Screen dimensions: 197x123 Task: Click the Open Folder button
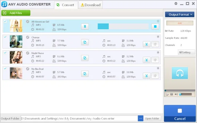coord(152,118)
